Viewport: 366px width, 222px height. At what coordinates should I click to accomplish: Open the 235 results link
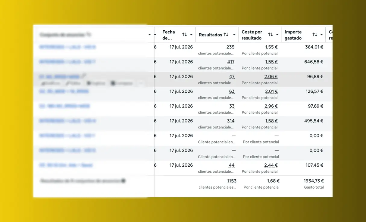(x=230, y=47)
